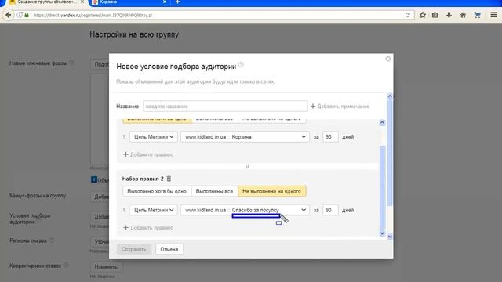Open browser downloads arrow icon
The width and height of the screenshot is (502, 282).
(x=449, y=15)
